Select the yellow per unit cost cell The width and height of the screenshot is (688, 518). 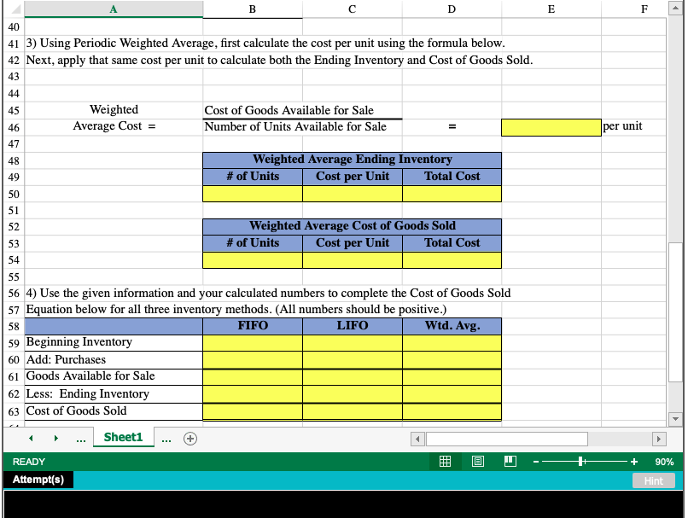click(551, 126)
